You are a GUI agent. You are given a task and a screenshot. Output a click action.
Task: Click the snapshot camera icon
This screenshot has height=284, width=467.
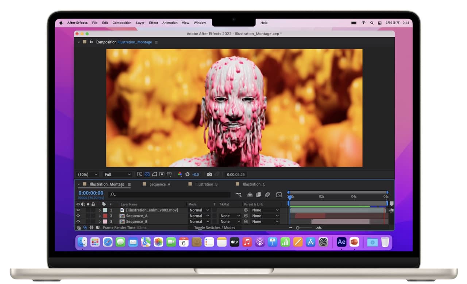(x=209, y=175)
